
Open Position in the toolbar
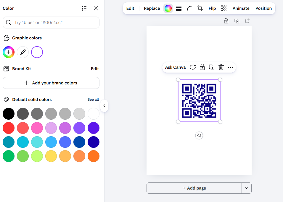[x=263, y=8]
